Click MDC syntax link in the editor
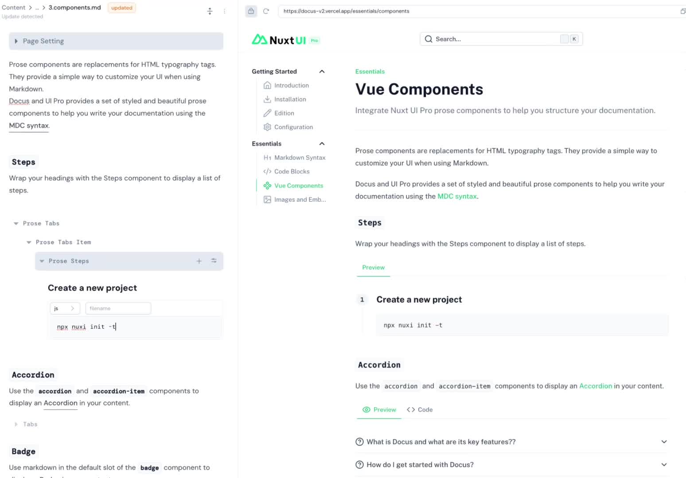Image resolution: width=686 pixels, height=478 pixels. (29, 126)
